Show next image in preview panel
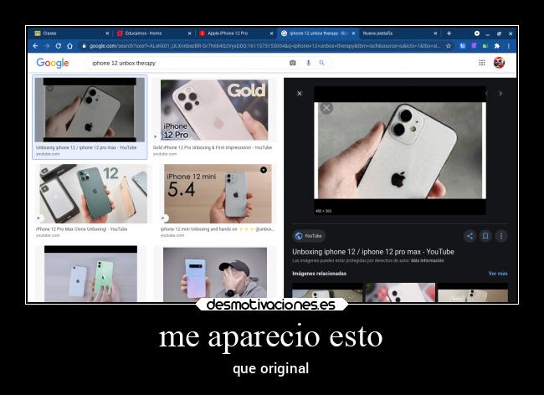544x395 pixels. point(500,93)
